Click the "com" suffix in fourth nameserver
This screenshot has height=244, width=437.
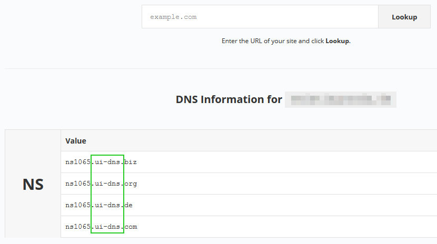click(x=131, y=227)
